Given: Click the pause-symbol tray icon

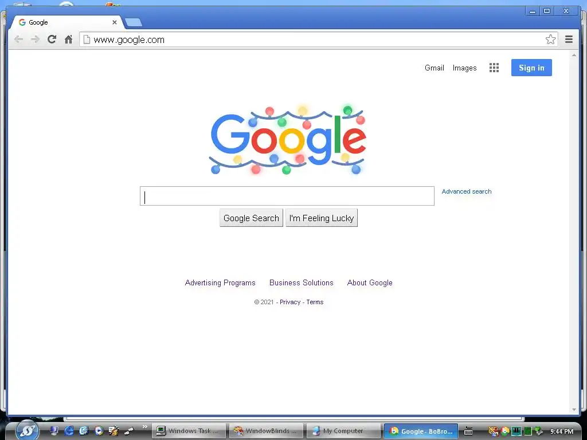Looking at the screenshot, I should click(516, 431).
